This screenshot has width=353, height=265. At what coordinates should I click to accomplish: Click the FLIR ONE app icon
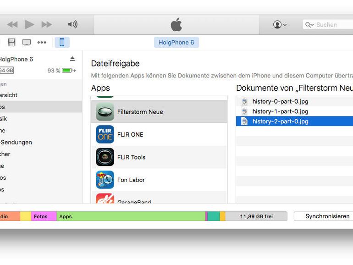[105, 134]
